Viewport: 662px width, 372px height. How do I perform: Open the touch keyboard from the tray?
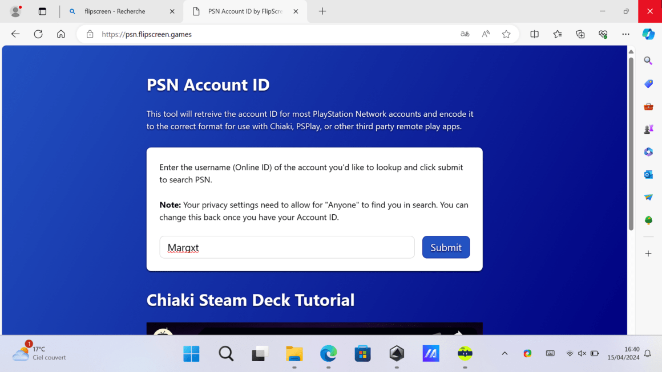pyautogui.click(x=550, y=353)
